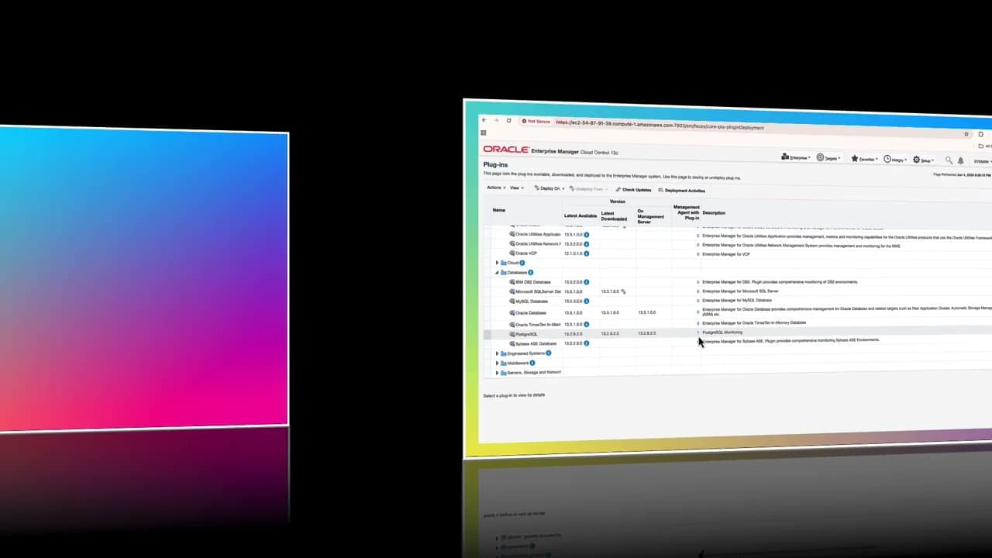The image size is (992, 558).
Task: Open Deployment Activities
Action: coord(682,190)
